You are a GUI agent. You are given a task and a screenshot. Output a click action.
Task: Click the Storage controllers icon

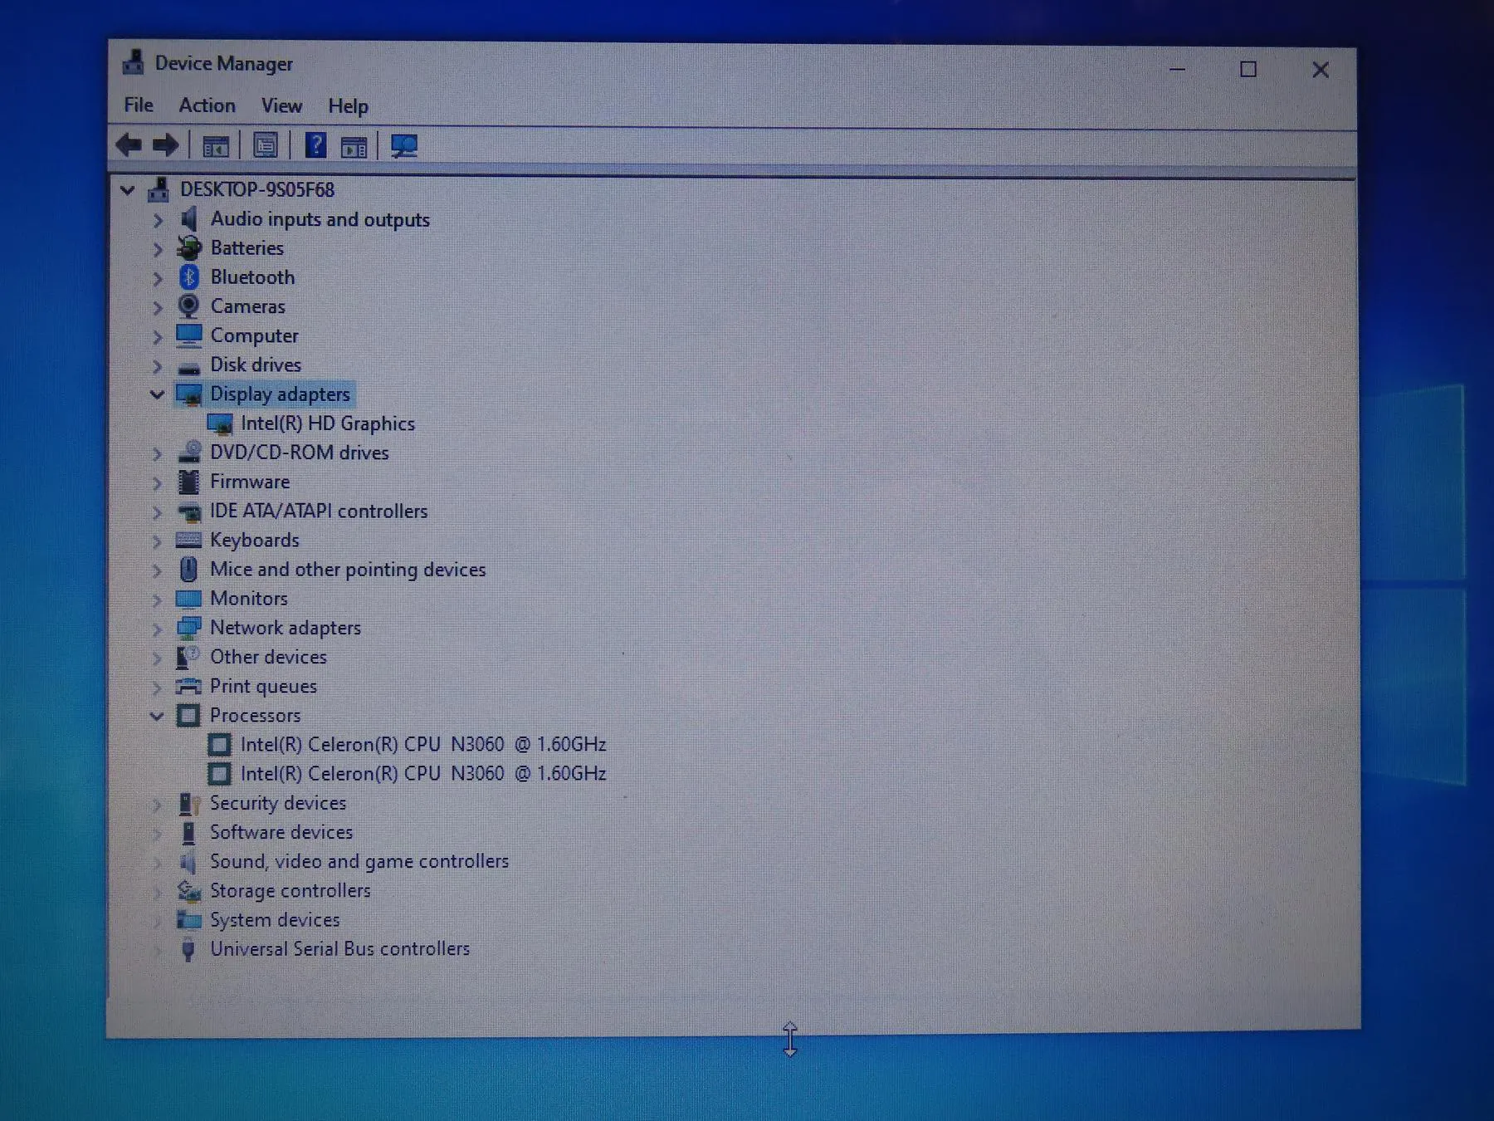tap(189, 891)
